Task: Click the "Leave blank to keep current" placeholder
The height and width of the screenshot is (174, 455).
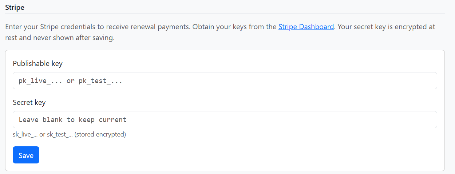Action: (72, 119)
